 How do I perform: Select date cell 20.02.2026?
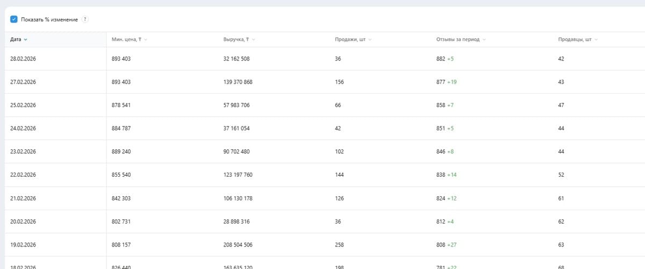(x=23, y=222)
